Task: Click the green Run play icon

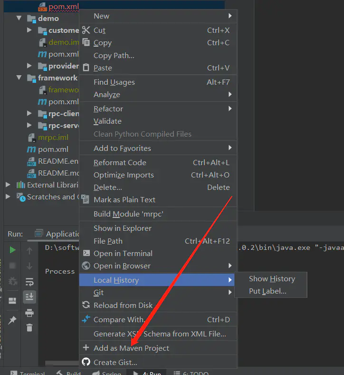Action: pyautogui.click(x=12, y=250)
